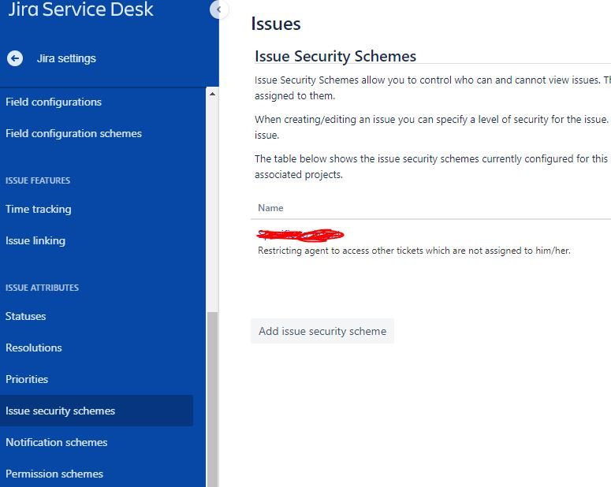Click the ISSUE FEATURES section heading
This screenshot has height=487, width=611.
tap(38, 180)
